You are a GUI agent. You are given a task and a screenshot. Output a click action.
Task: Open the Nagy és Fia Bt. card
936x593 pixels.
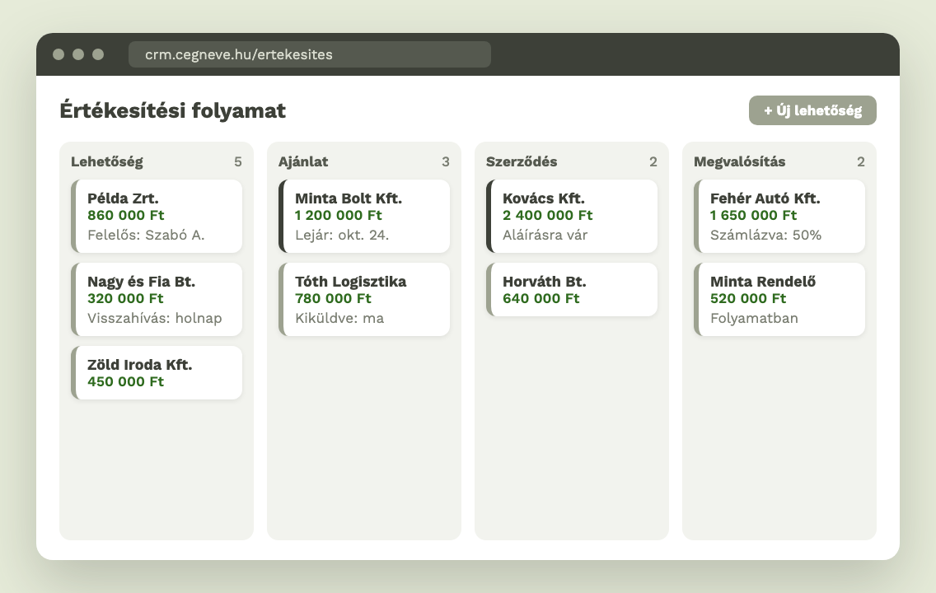coord(157,300)
